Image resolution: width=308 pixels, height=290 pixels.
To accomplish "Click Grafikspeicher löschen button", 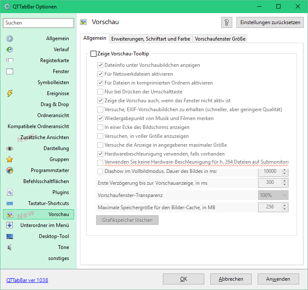I will (x=127, y=220).
